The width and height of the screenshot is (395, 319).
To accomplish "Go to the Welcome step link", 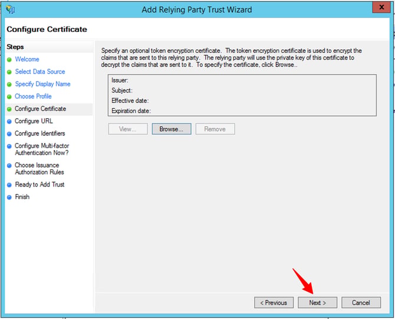I will point(27,59).
